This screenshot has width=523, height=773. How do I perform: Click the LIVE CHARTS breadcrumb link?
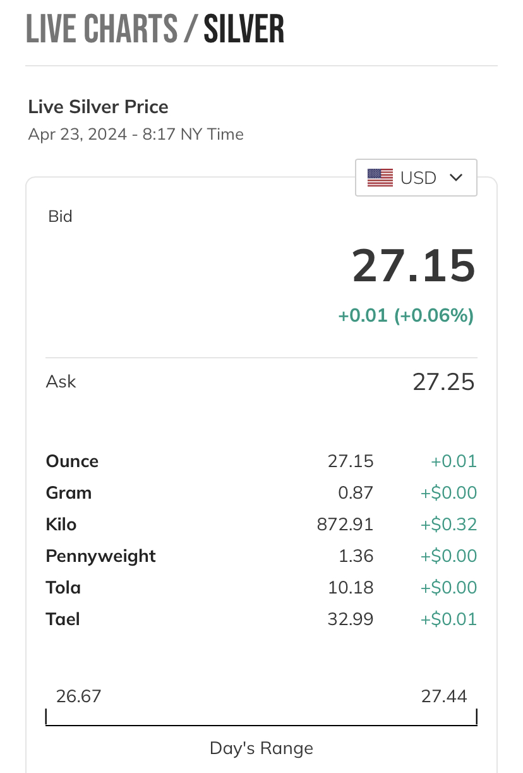click(102, 30)
